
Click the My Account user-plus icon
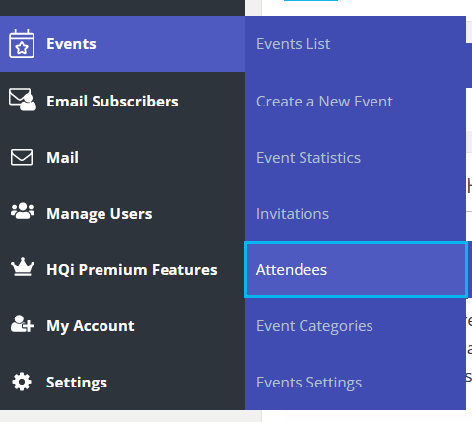23,324
